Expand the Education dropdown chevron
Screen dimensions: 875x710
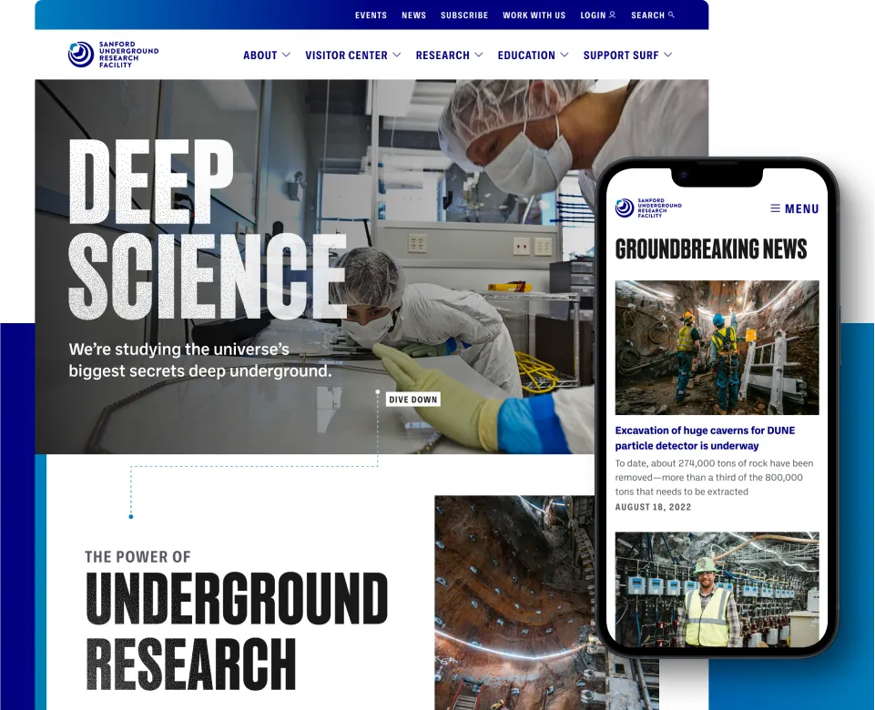pyautogui.click(x=565, y=56)
